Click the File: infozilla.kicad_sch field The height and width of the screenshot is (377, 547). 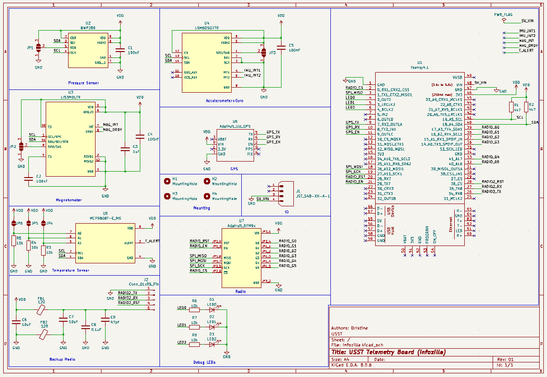pos(357,345)
